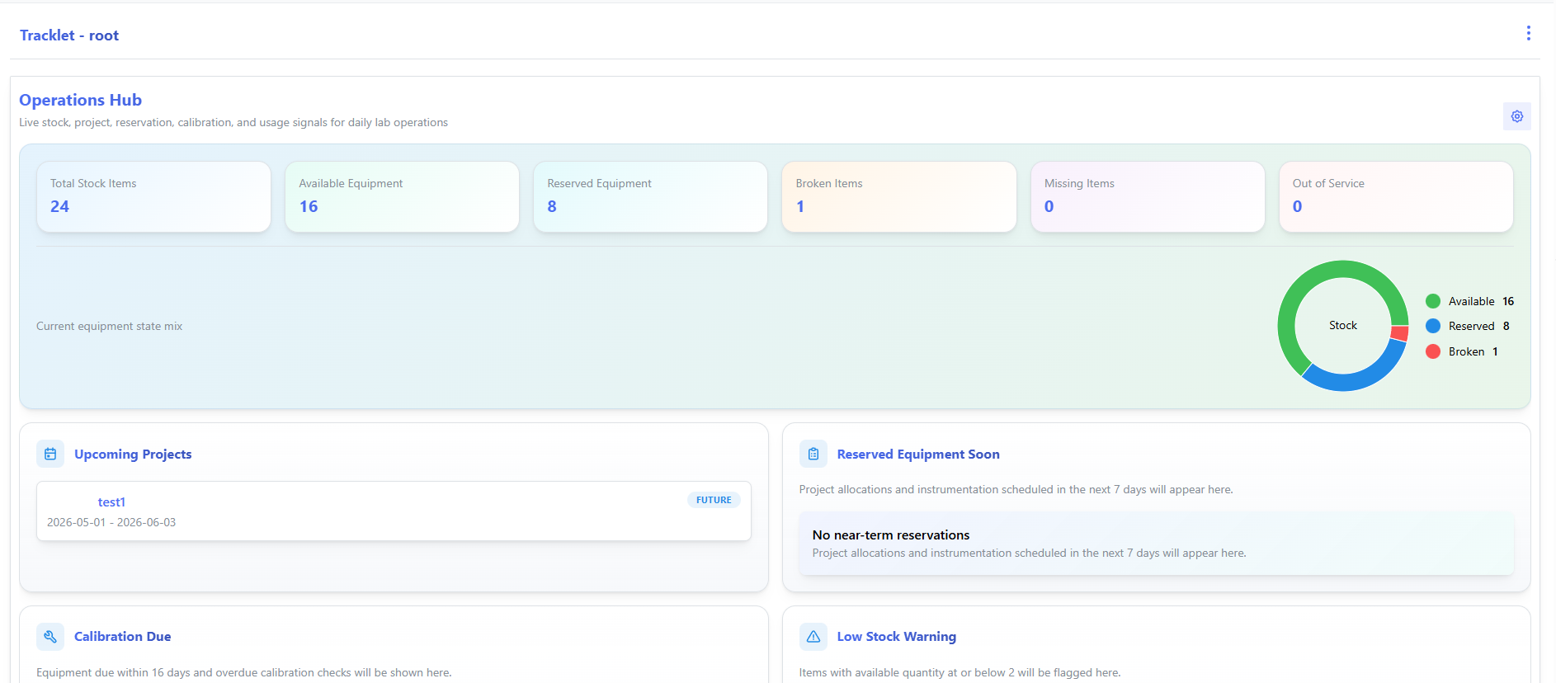Click the Calibration Due wrench icon
The image size is (1556, 683).
[x=50, y=636]
